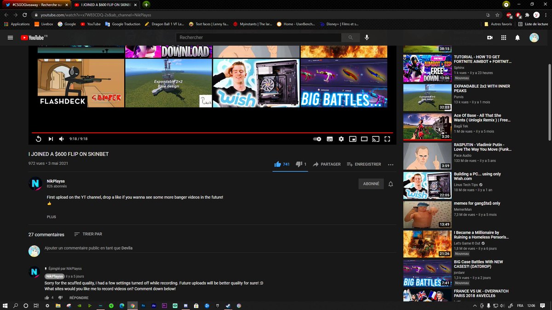The width and height of the screenshot is (552, 310).
Task: Open a new browser tab
Action: tap(146, 5)
